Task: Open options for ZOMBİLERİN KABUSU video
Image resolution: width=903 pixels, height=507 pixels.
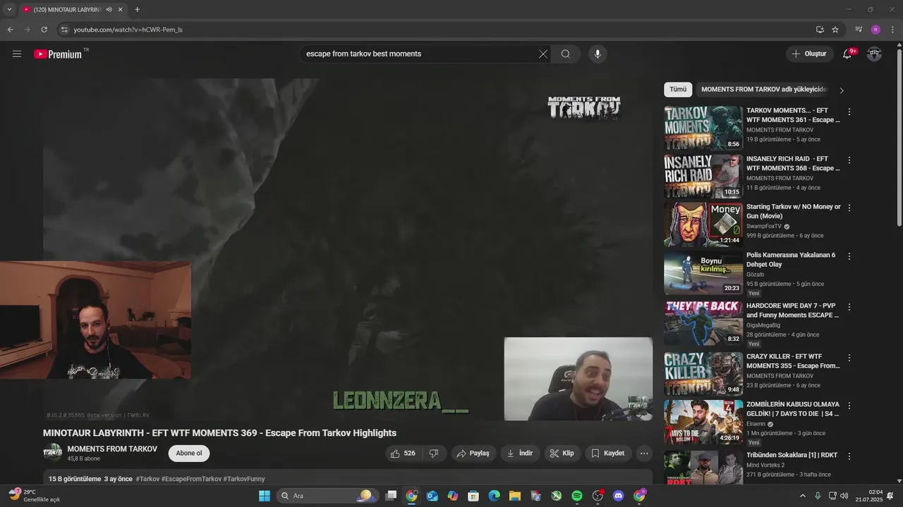Action: pos(849,406)
